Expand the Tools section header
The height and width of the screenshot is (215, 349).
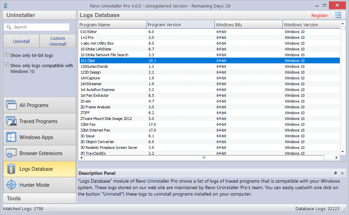(x=40, y=198)
